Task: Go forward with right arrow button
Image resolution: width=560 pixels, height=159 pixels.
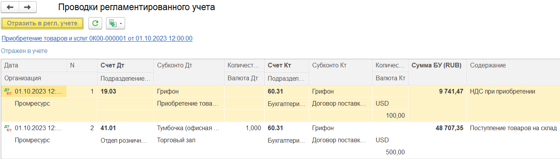Action: [28, 7]
